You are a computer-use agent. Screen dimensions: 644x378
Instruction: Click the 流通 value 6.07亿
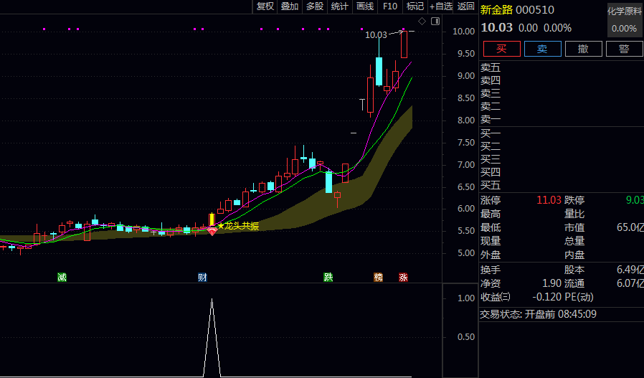(630, 283)
